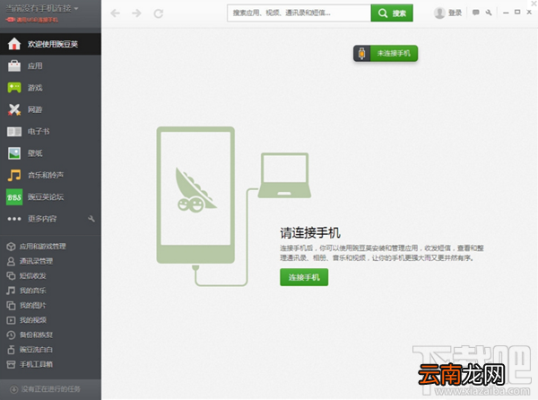Viewport: 538px width, 400px height.
Task: Open the 游戏 green gamepad icon
Action: [14, 88]
